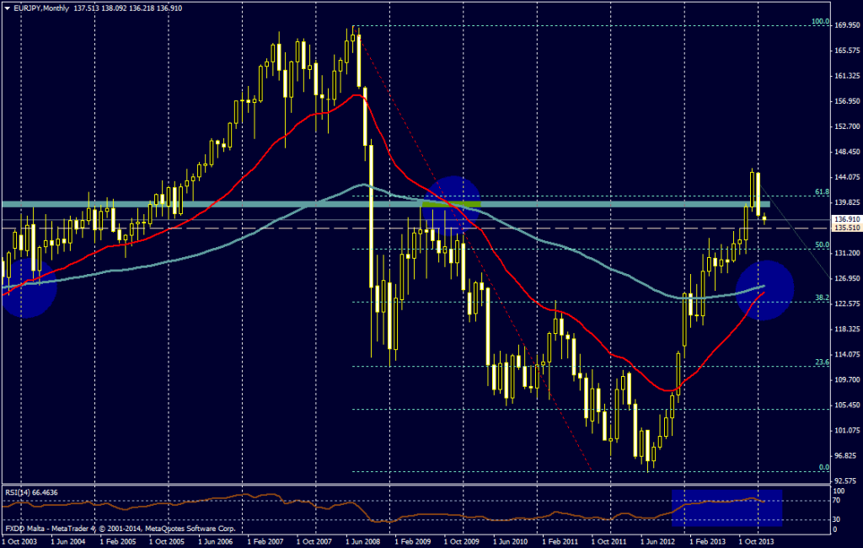
Task: Click the blue rectangle in RSI panel
Action: [726, 508]
